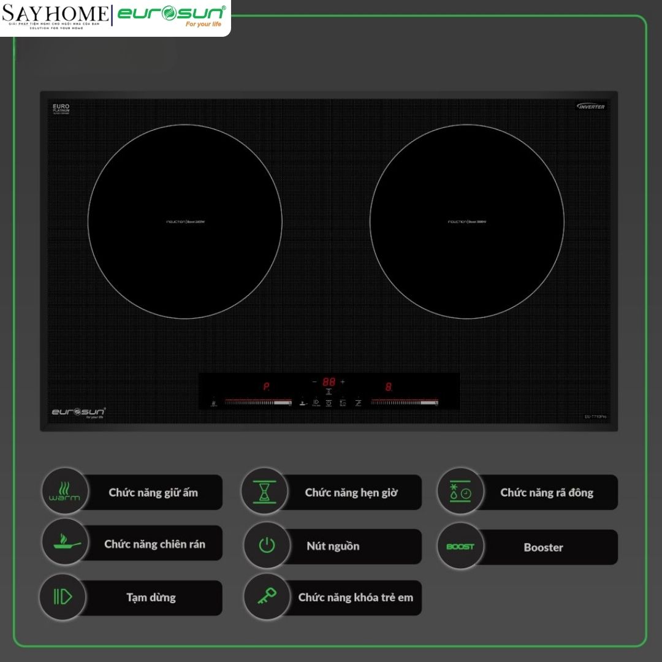Click the green warm icon in the legend
The height and width of the screenshot is (662, 662).
click(x=64, y=491)
